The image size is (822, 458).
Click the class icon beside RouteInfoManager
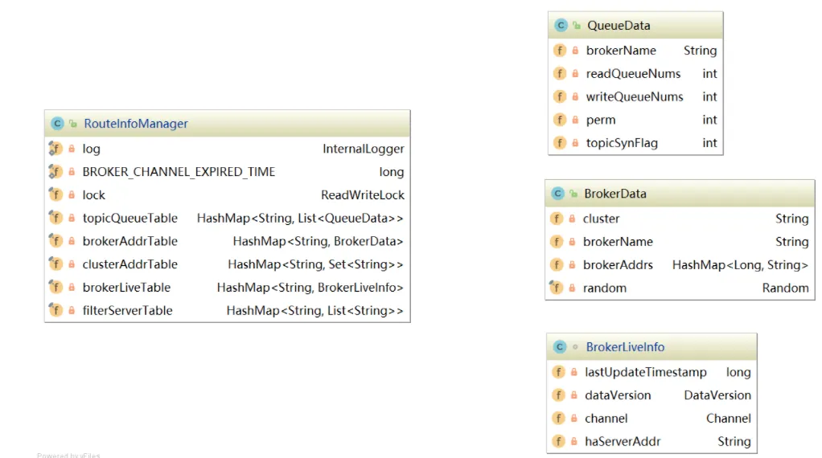(x=57, y=124)
